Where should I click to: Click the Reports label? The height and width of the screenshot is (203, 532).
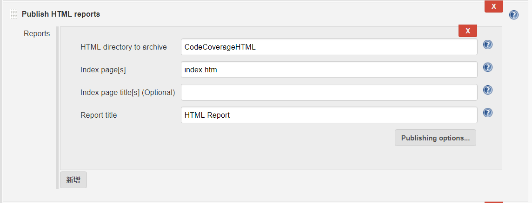pos(37,34)
